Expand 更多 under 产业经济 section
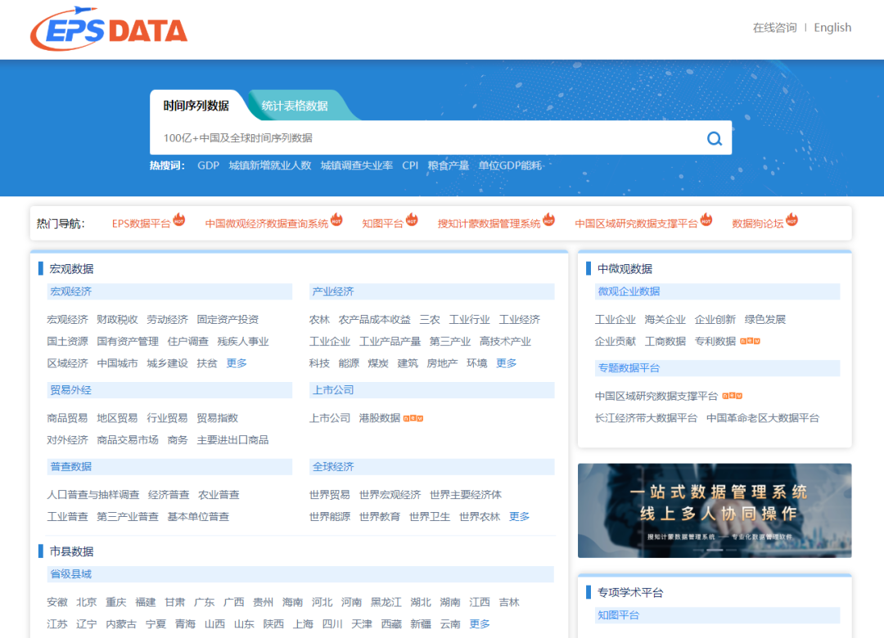This screenshot has width=884, height=638. (507, 363)
